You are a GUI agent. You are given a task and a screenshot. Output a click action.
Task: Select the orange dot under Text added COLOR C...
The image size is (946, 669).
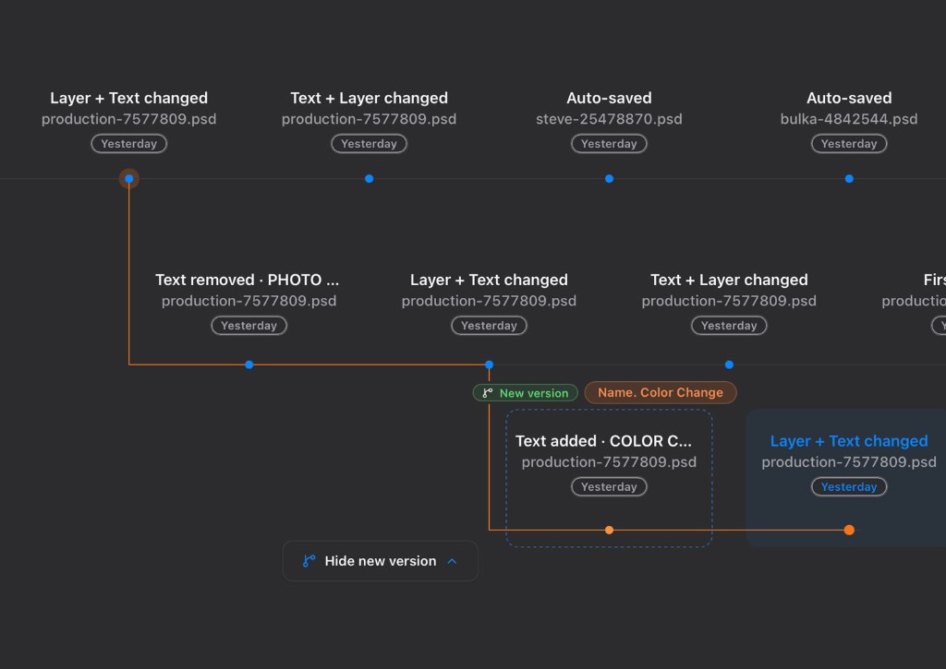point(610,530)
